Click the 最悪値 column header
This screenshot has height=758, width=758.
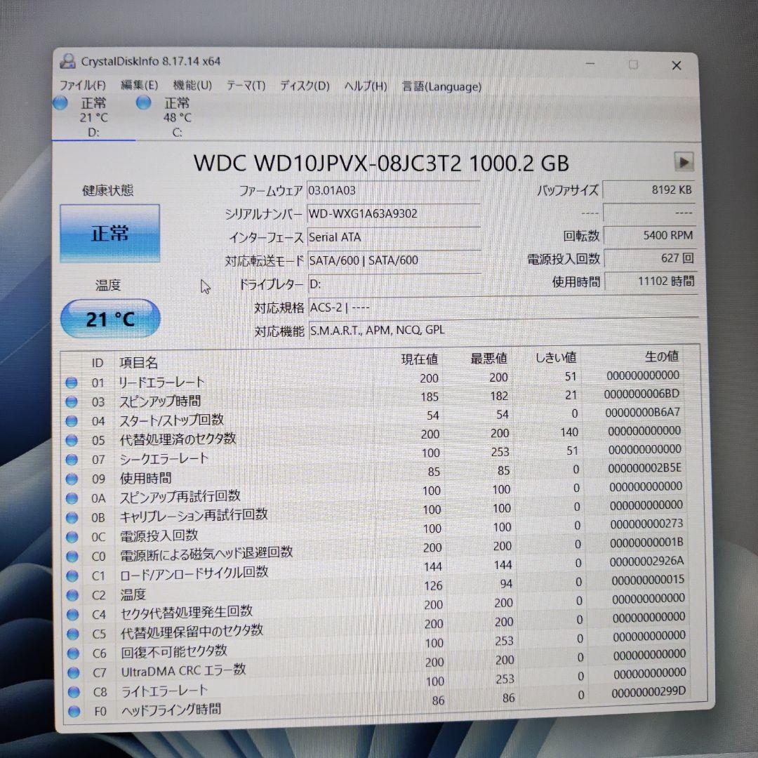tap(488, 358)
